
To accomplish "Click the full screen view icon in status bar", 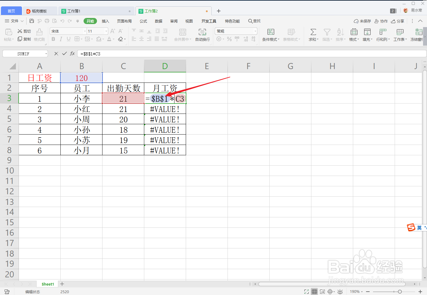I will pos(307,292).
